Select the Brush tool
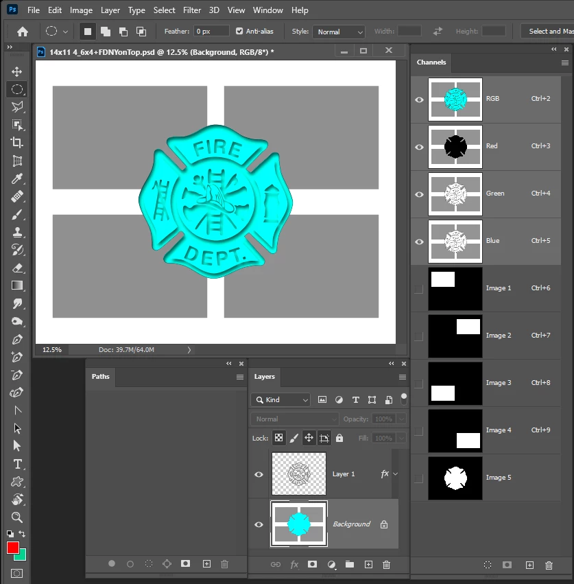574x584 pixels. click(x=16, y=215)
